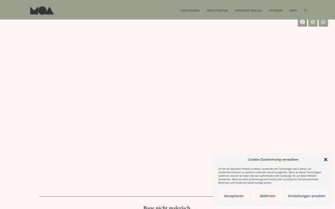The image size is (335, 209).
Task: Click the MOA logo in the header
Action: [x=42, y=11]
